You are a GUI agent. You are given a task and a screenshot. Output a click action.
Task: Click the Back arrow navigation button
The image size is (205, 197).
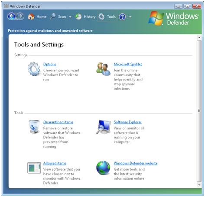pos(11,16)
